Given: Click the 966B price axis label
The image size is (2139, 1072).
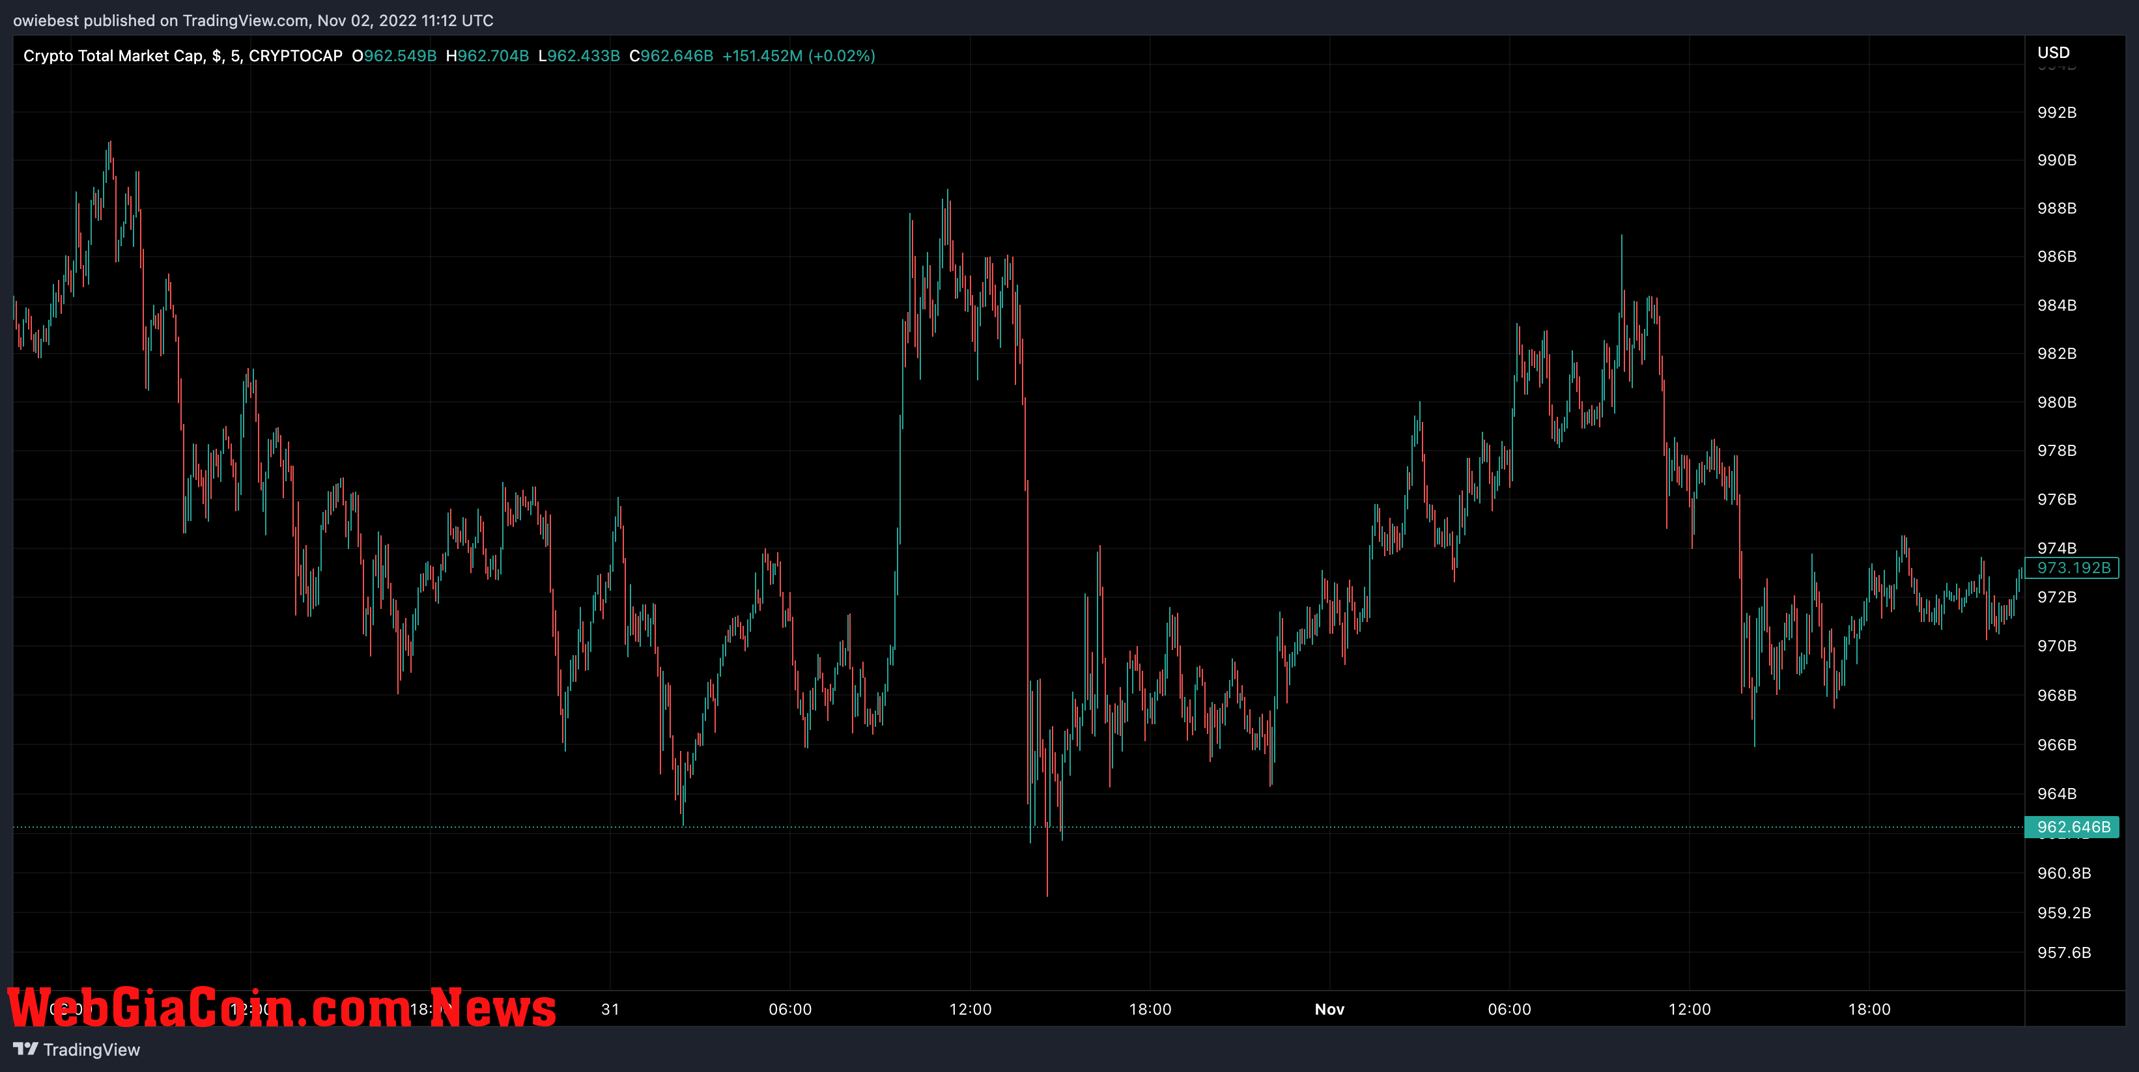Looking at the screenshot, I should coord(2057,744).
